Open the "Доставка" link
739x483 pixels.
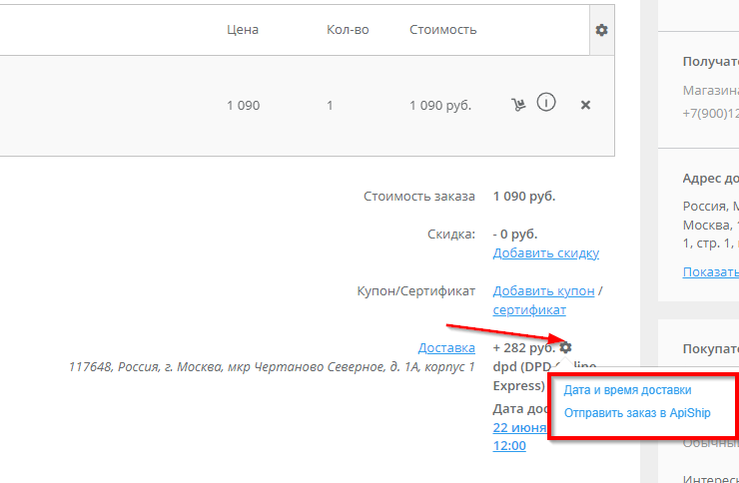pyautogui.click(x=446, y=348)
